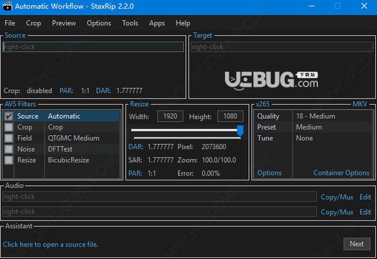Click the Target file path field
The image size is (377, 259).
click(282, 47)
